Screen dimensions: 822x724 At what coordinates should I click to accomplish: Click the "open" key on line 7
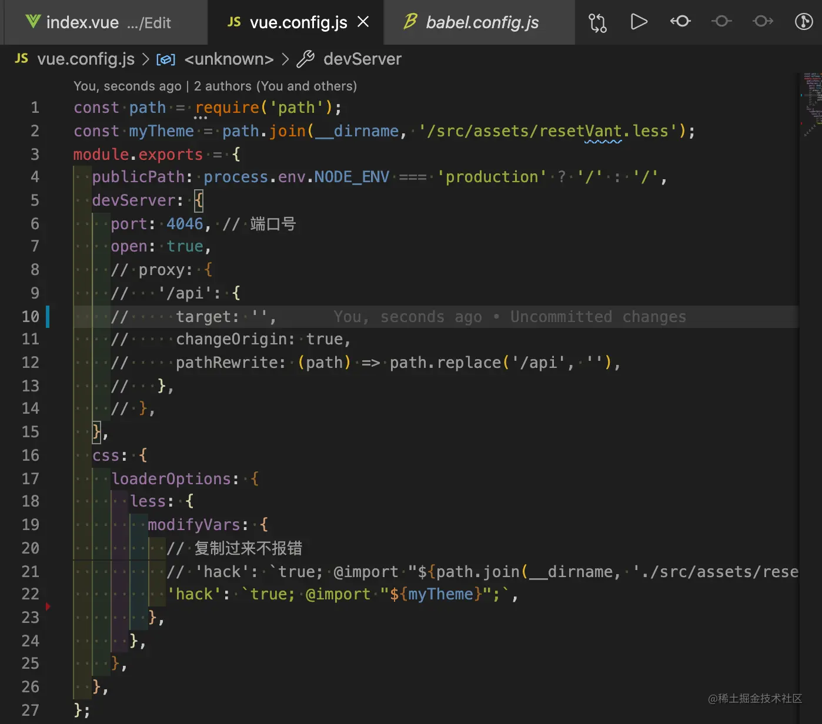(x=129, y=246)
